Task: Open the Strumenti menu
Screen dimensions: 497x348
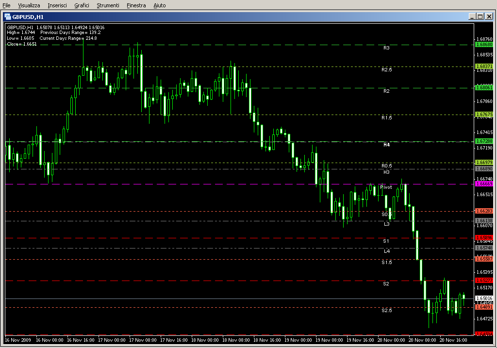Action: click(108, 5)
